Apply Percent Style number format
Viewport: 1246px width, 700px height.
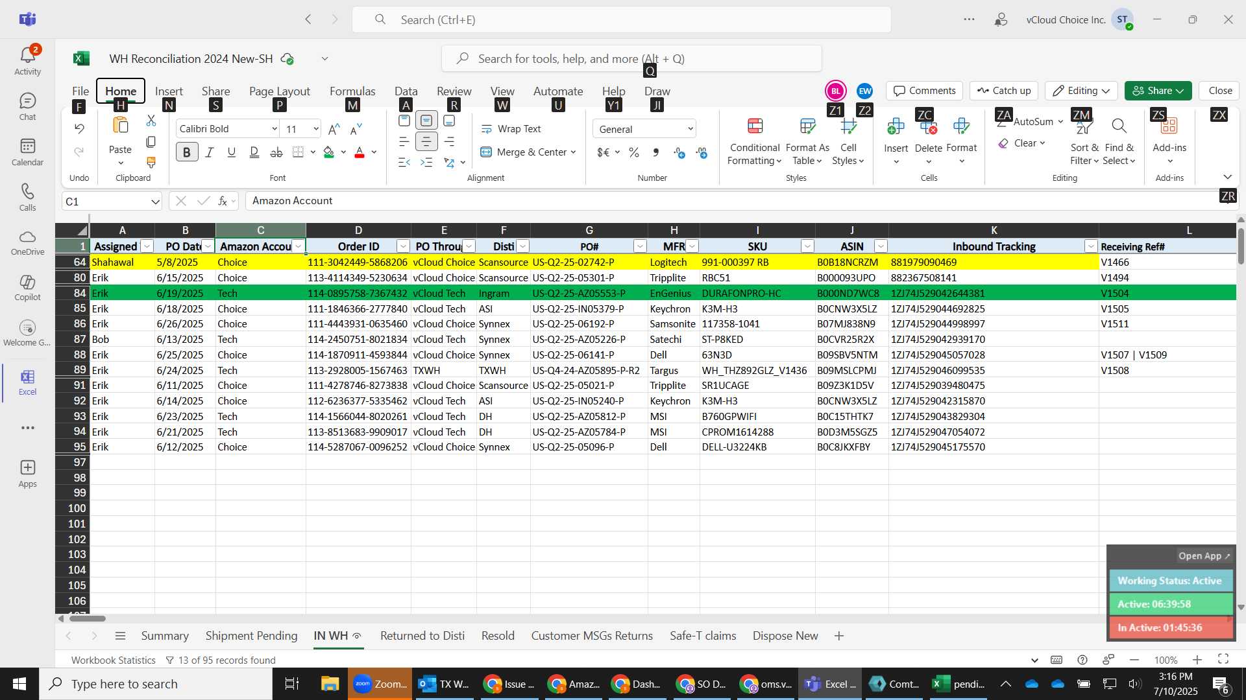tap(634, 152)
